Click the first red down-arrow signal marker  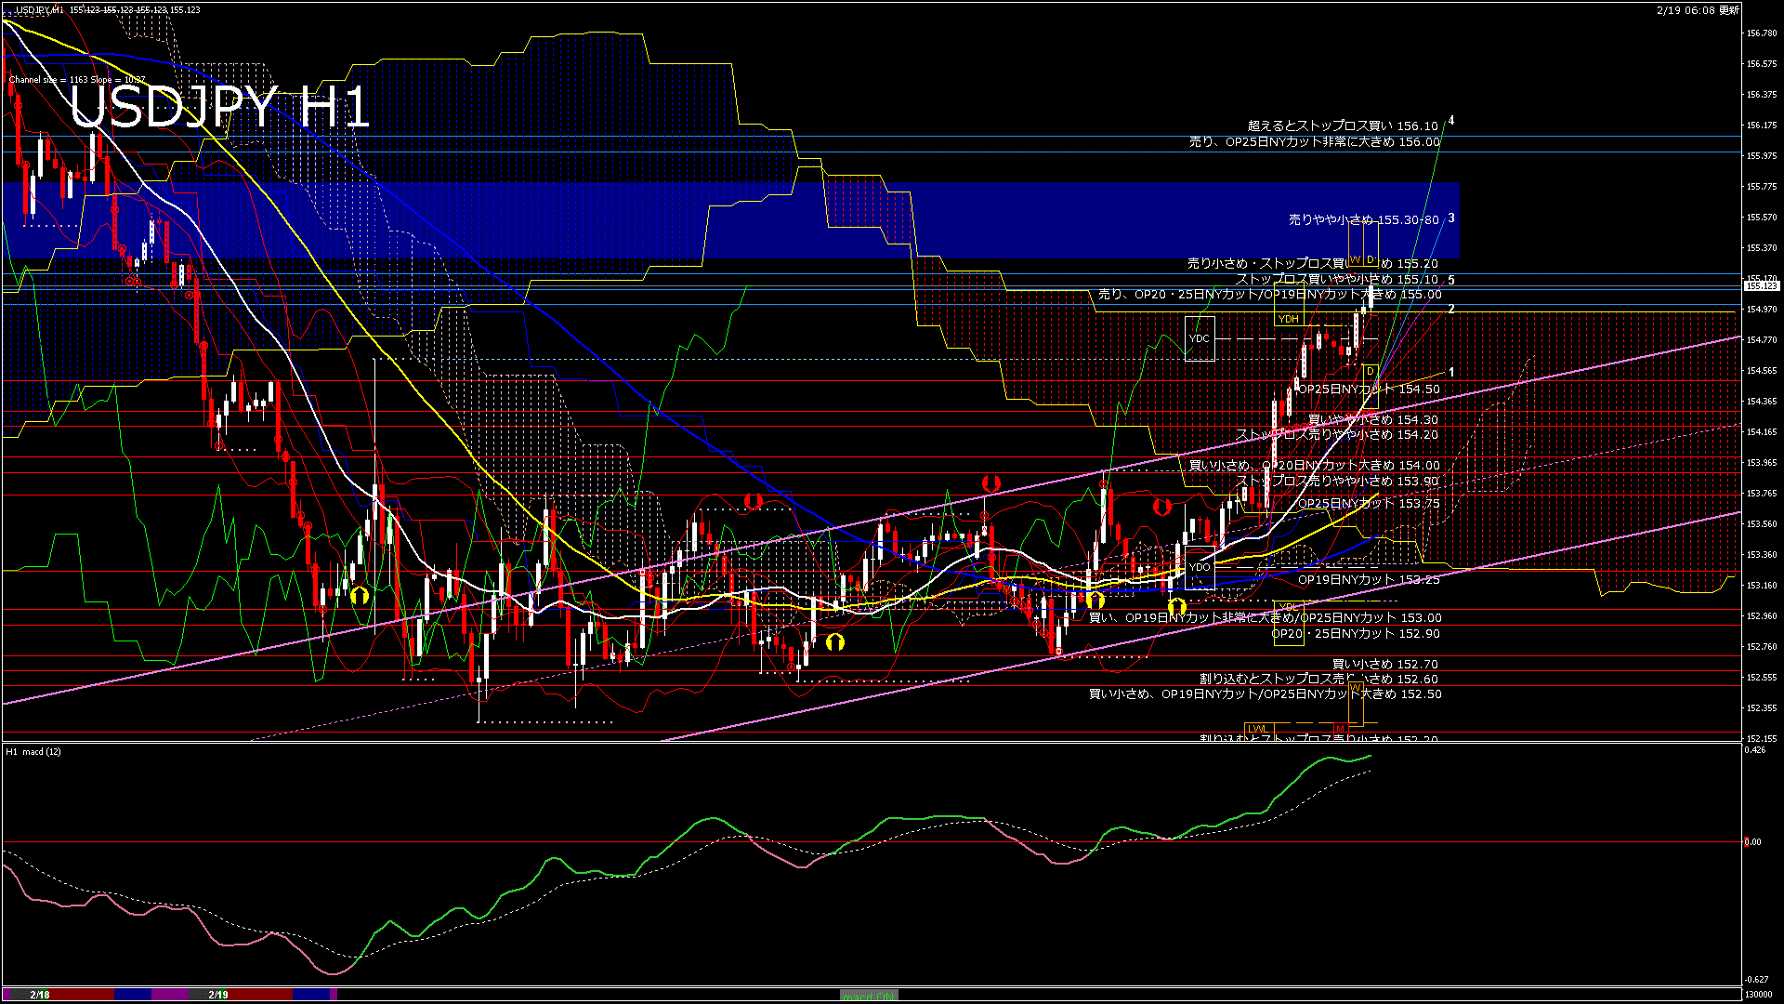click(x=753, y=502)
